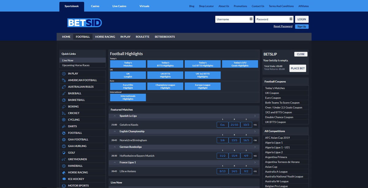Image resolution: width=368 pixels, height=188 pixels.
Task: Switch to the Casino tab
Action: point(95,6)
